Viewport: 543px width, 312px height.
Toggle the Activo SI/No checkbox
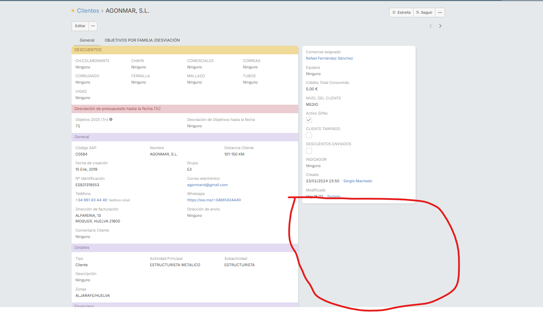[x=309, y=120]
